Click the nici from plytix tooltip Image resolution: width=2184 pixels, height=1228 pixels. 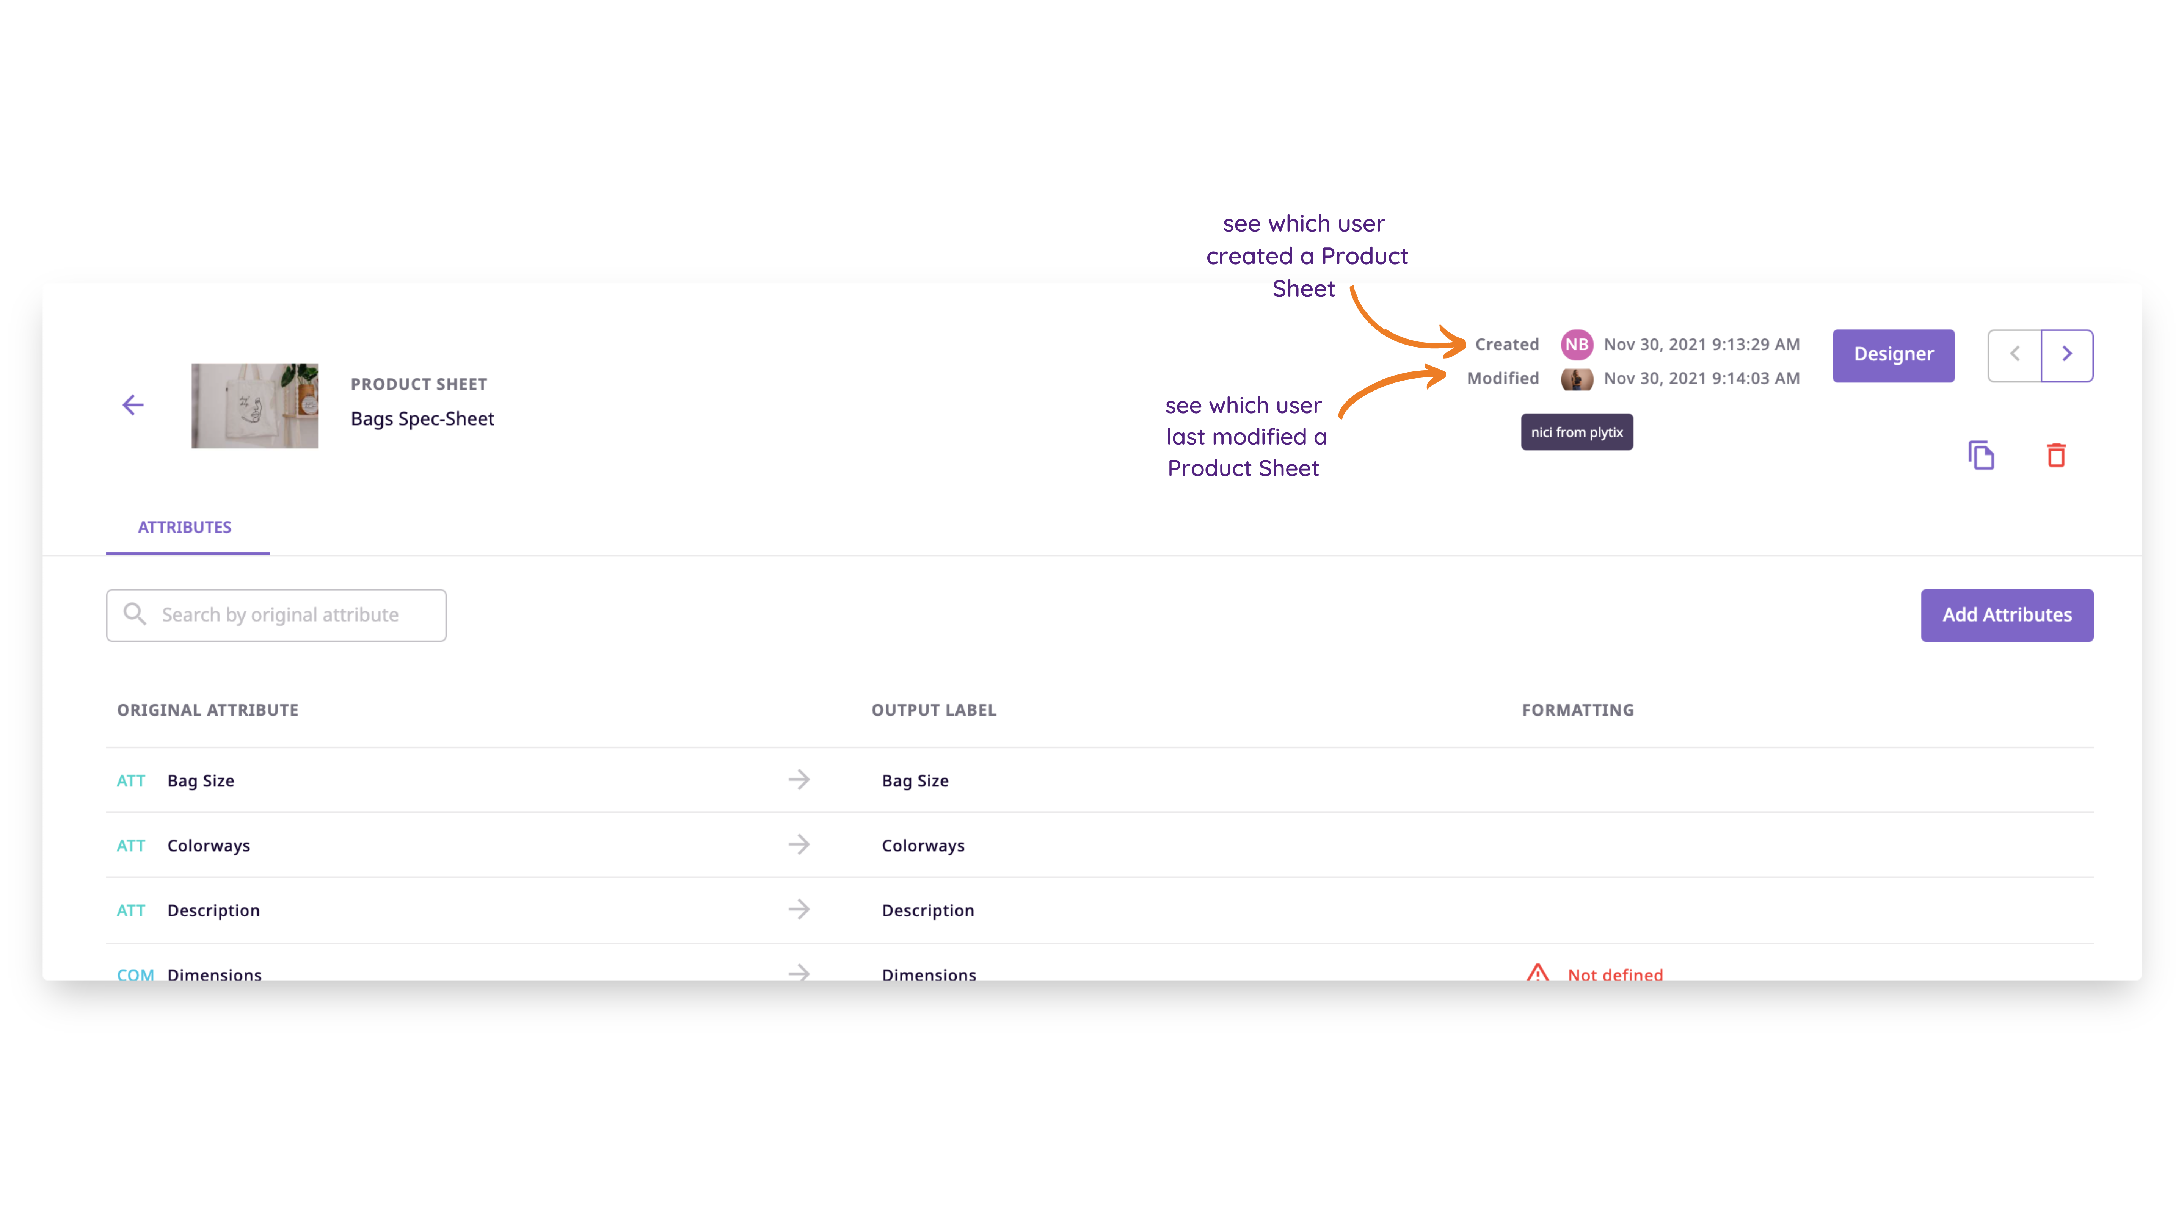(1576, 432)
